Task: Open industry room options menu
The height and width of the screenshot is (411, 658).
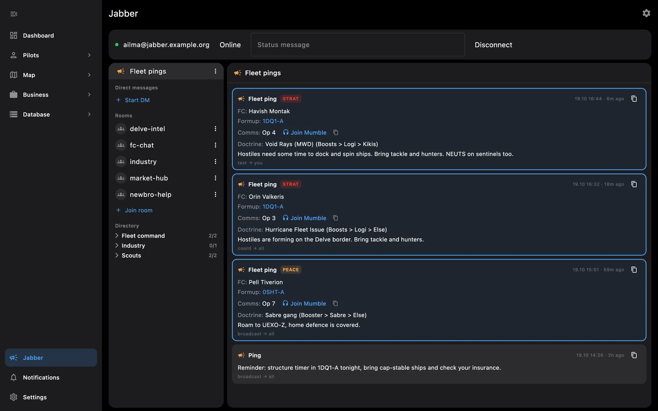Action: [215, 162]
